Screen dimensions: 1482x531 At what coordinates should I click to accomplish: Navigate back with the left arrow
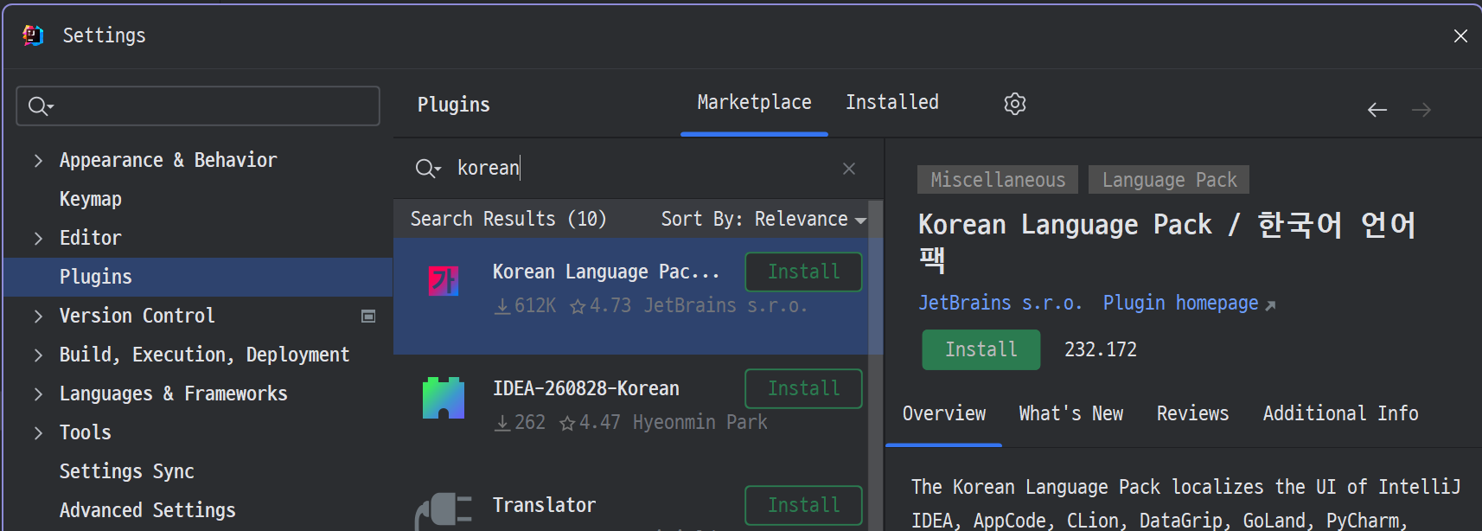point(1377,110)
